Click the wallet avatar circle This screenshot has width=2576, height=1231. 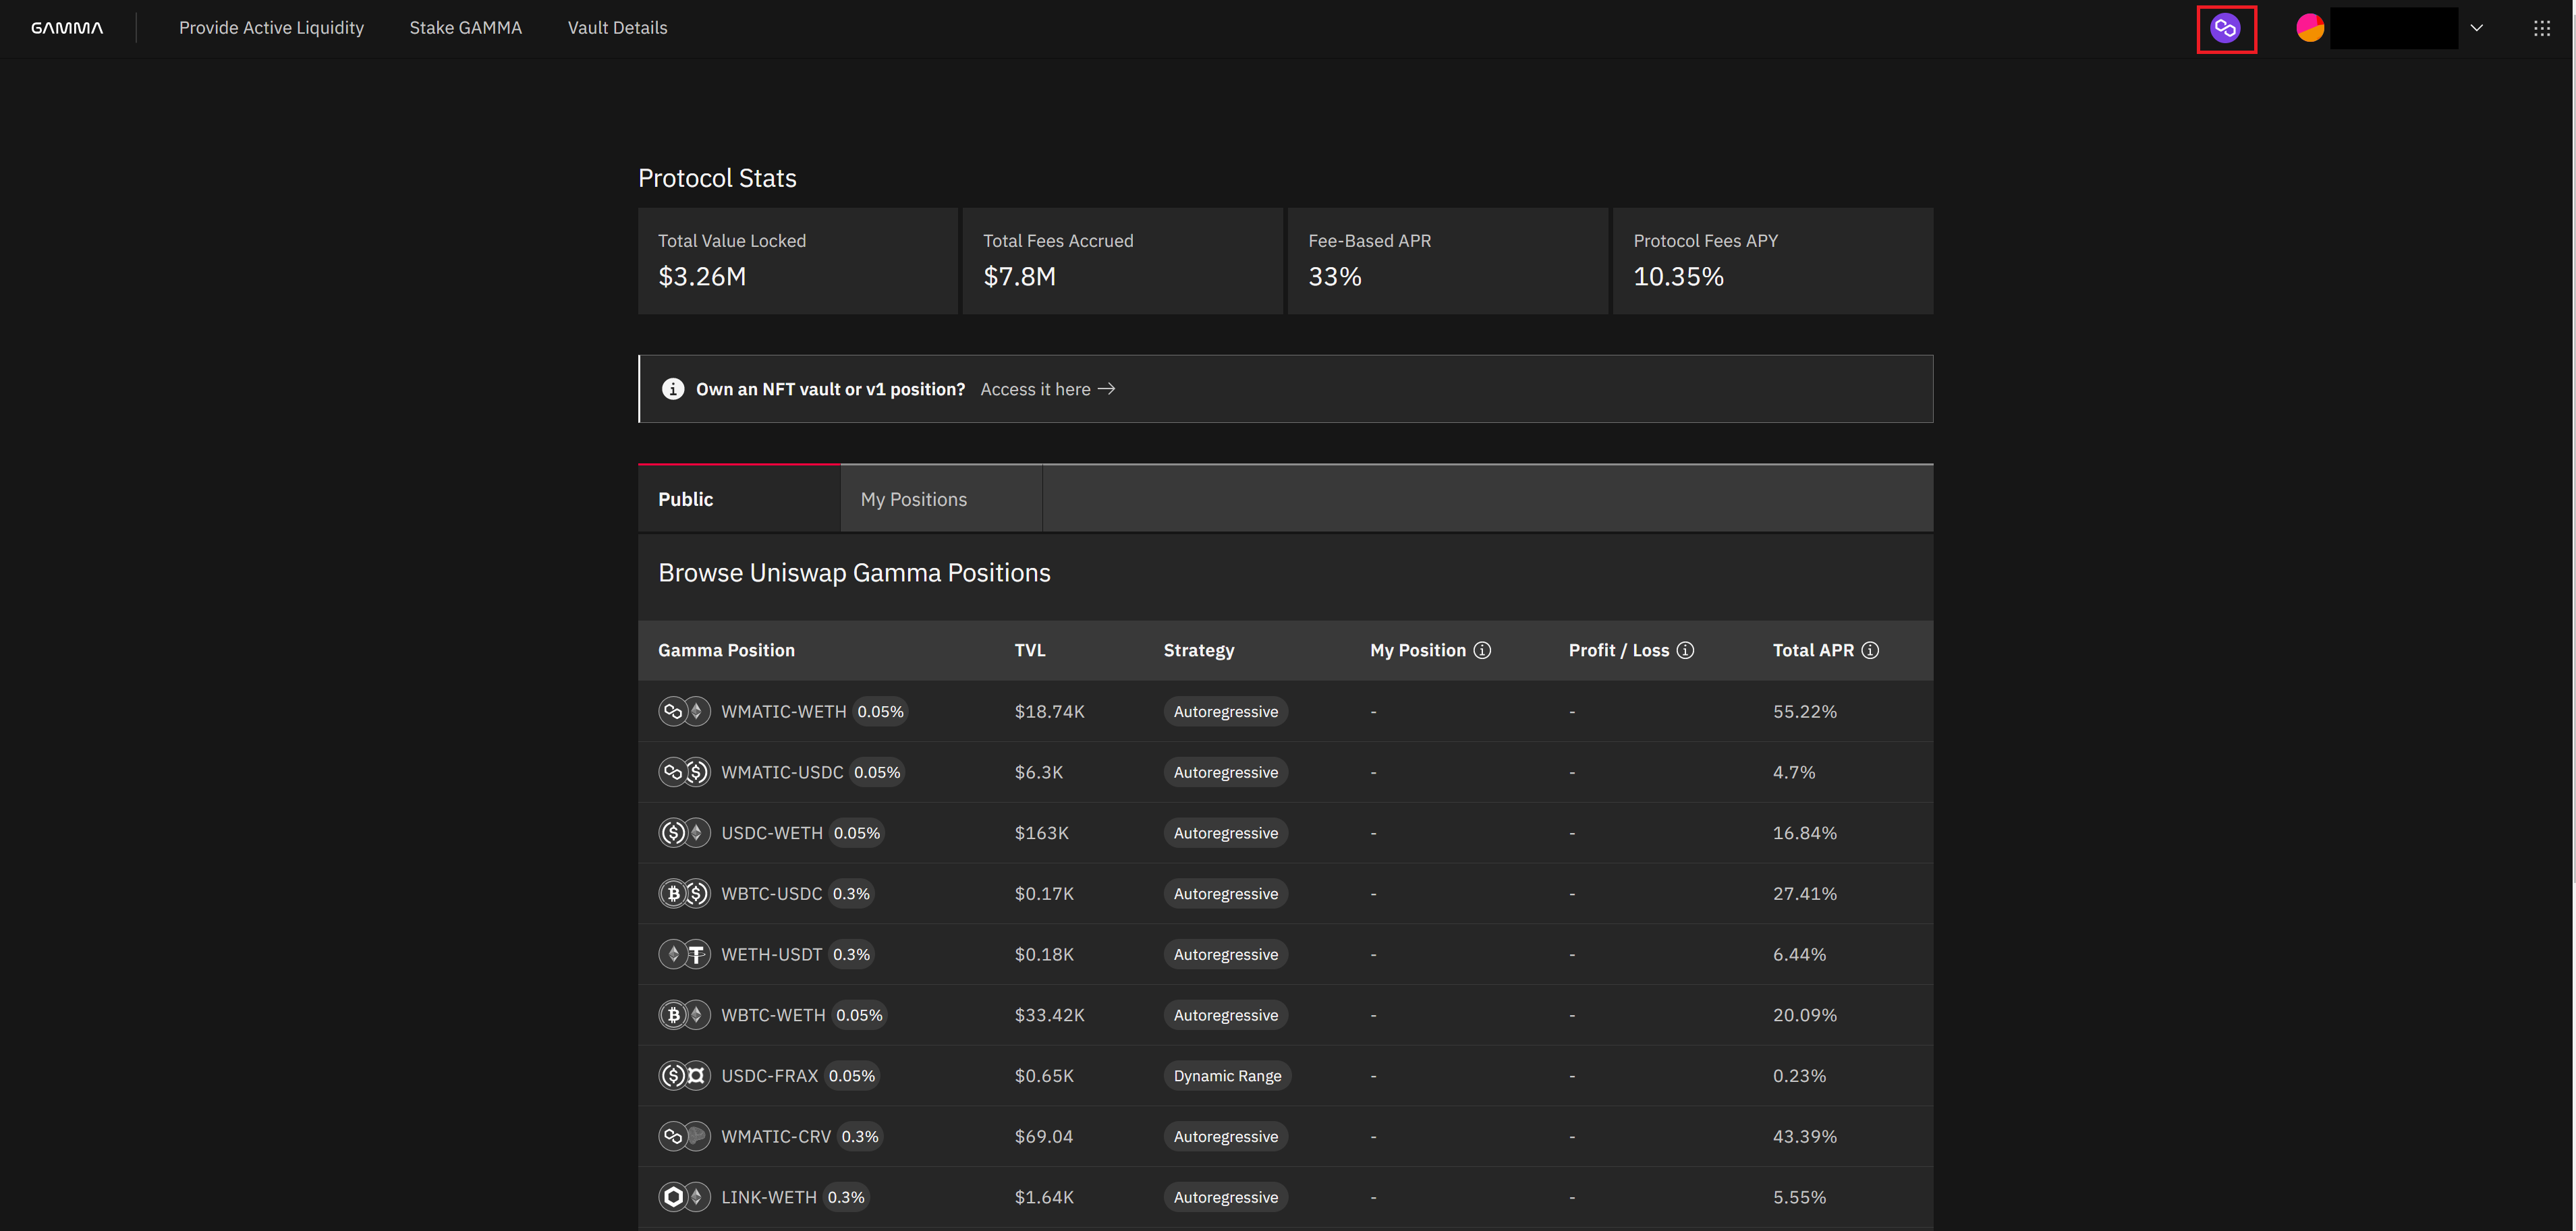click(2310, 28)
